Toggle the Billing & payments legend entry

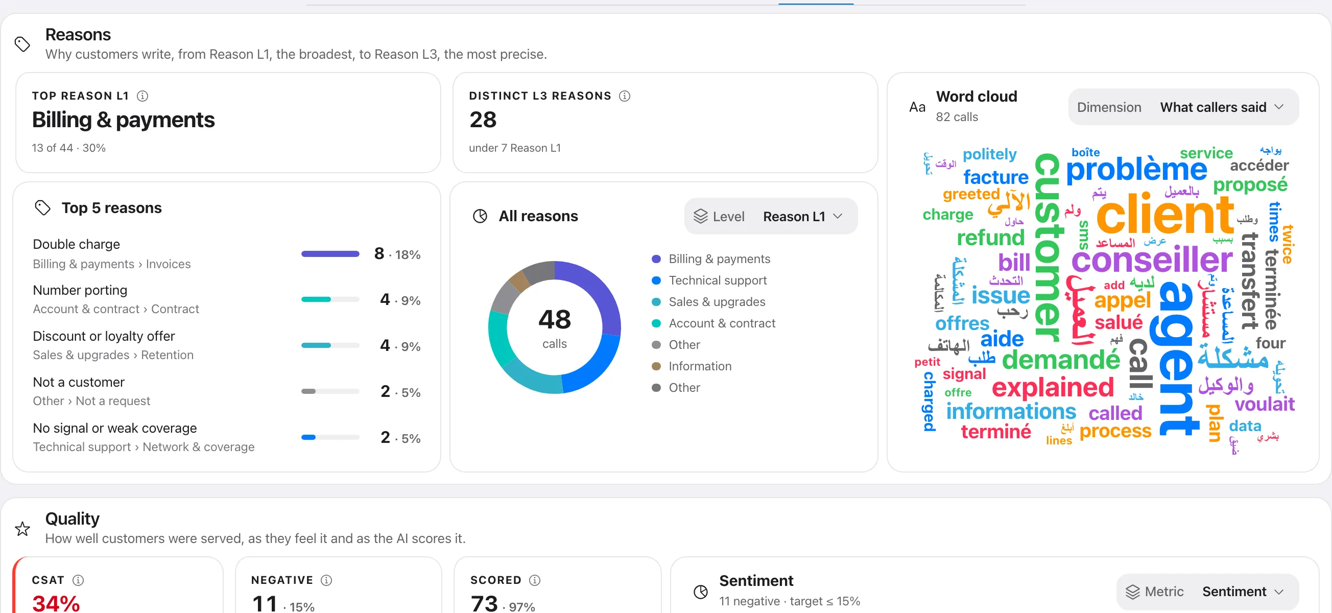[711, 258]
